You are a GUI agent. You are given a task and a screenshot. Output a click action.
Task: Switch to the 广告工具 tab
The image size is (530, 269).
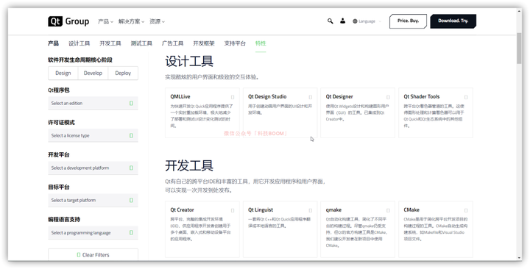click(172, 43)
